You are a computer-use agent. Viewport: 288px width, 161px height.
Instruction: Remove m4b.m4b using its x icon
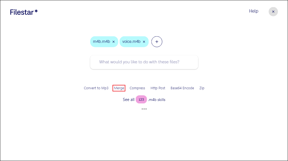pos(114,41)
